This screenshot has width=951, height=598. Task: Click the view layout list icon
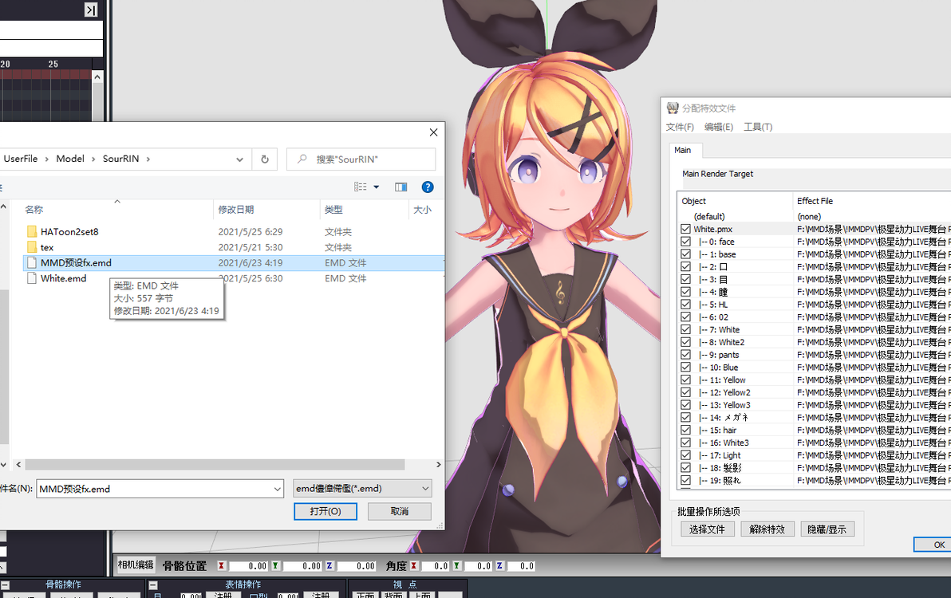pos(361,187)
